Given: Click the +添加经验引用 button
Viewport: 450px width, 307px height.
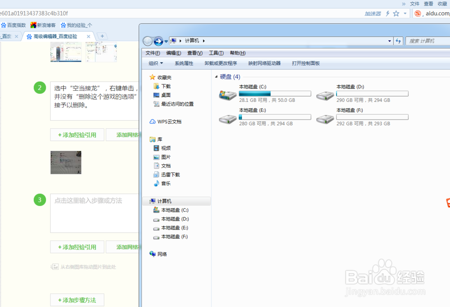Looking at the screenshot, I should click(77, 134).
